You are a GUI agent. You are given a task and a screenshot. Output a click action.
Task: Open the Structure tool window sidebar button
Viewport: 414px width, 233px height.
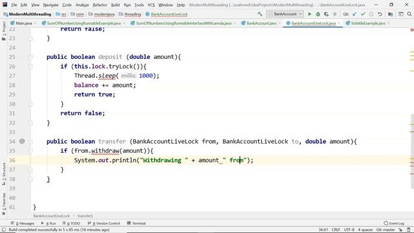click(4, 174)
